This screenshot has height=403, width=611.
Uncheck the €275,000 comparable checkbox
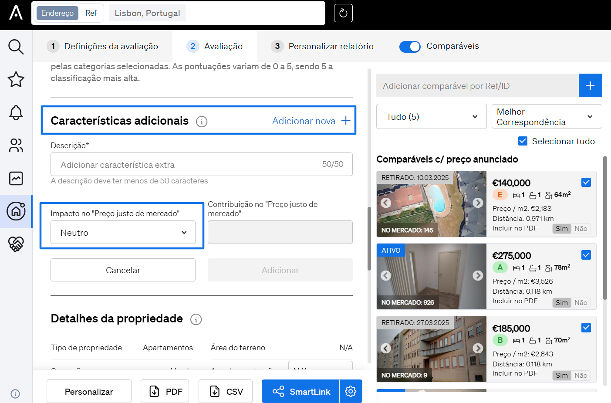(586, 255)
